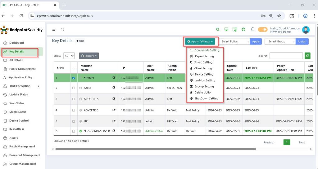Click edit icon next to SALES machine
This screenshot has height=169, width=318.
click(114, 88)
